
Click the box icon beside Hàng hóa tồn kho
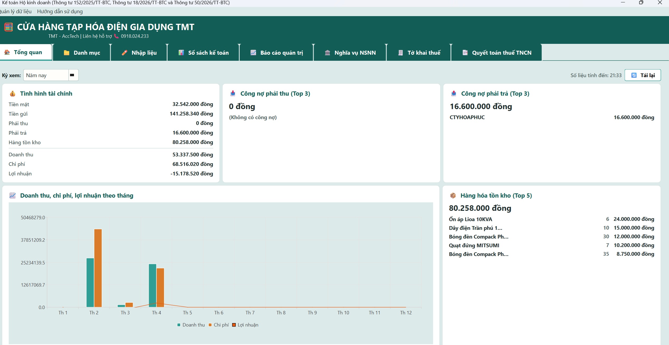[x=453, y=195]
